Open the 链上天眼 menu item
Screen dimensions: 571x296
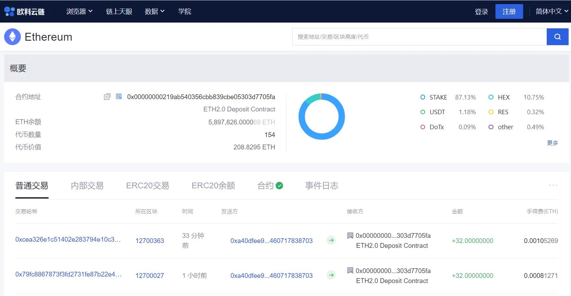(119, 11)
